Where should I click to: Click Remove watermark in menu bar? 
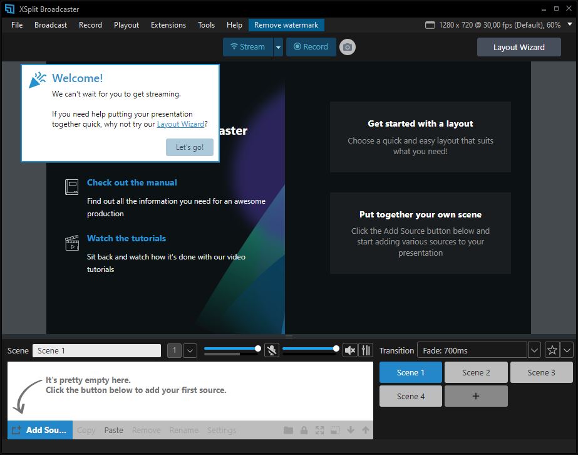(x=286, y=24)
